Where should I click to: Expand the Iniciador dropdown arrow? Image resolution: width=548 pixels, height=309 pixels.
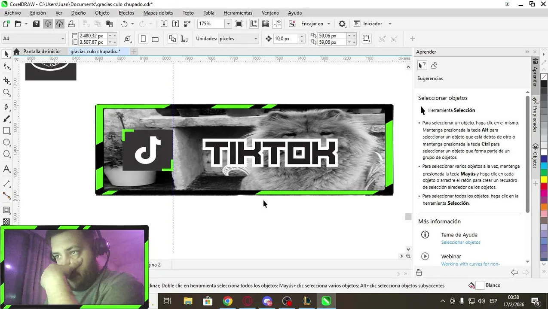(390, 24)
